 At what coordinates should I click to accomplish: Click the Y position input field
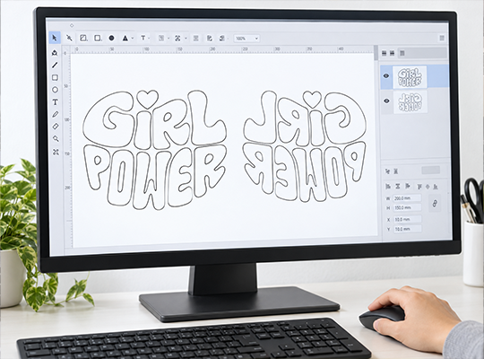[408, 229]
